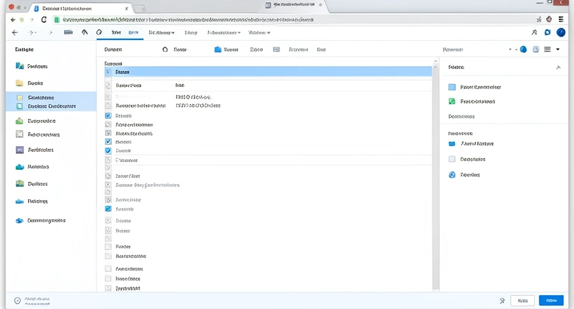Click the blue primary button in the footer
The image size is (574, 309).
pos(551,300)
